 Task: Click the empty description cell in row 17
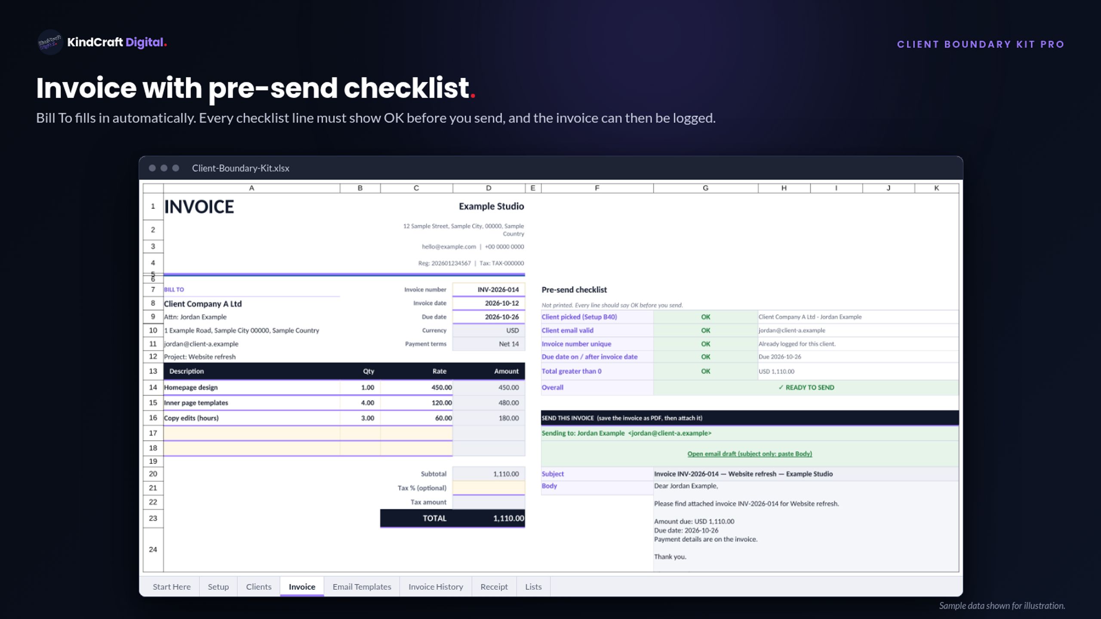tap(252, 433)
